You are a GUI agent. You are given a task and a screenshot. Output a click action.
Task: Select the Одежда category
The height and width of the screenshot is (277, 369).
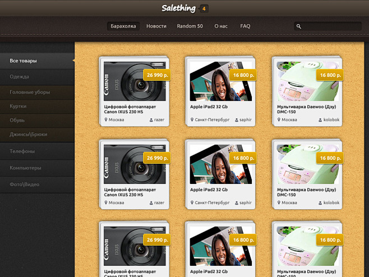click(x=37, y=77)
